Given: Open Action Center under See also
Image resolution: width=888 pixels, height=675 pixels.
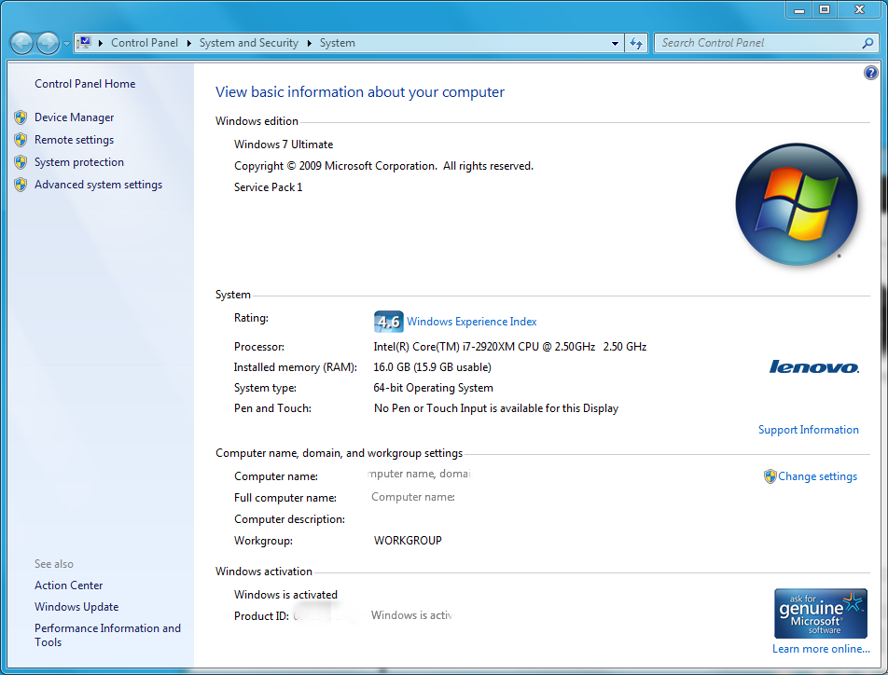Looking at the screenshot, I should [68, 585].
